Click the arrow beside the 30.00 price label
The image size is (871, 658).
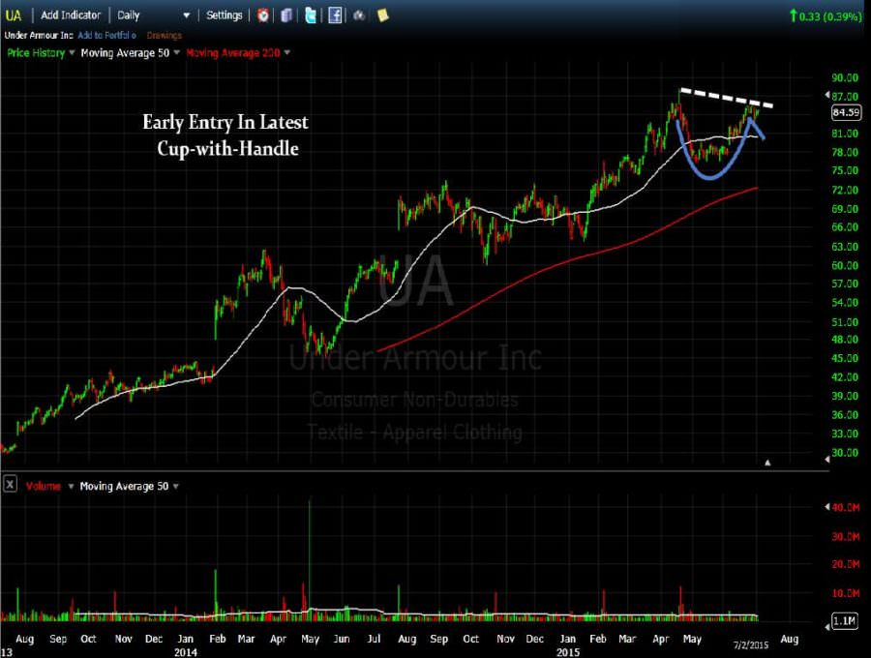click(826, 459)
